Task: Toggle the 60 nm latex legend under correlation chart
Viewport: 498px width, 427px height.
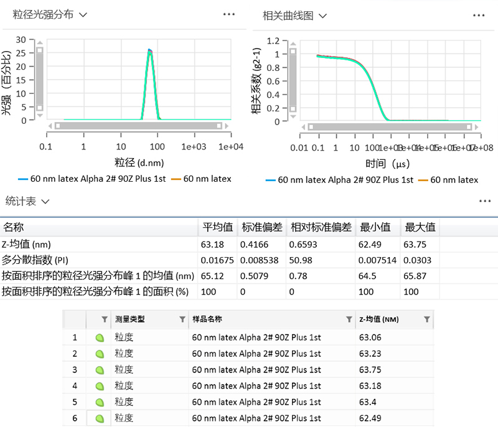Action: tap(449, 180)
